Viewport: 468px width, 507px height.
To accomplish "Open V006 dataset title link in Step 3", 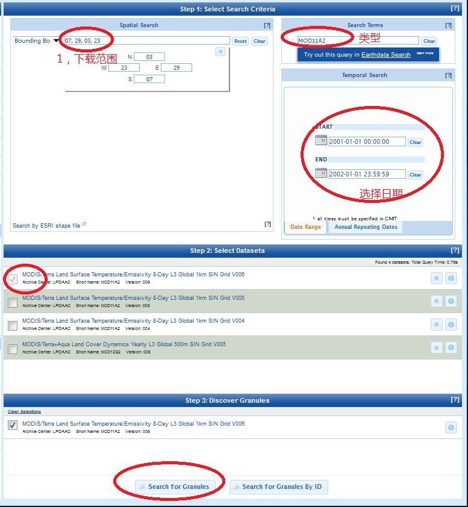I will 133,423.
